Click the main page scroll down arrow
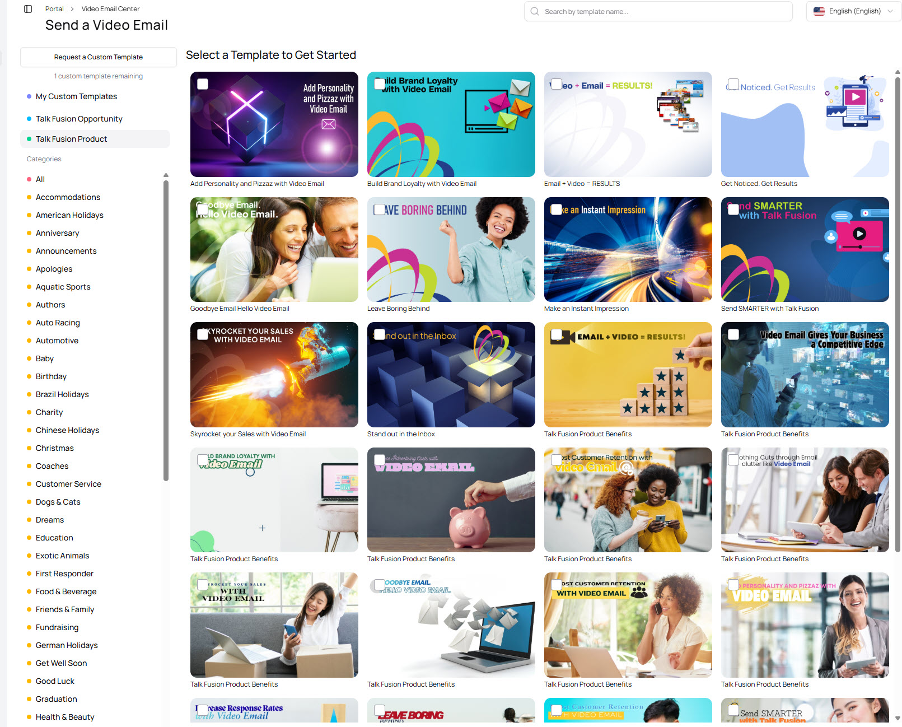Viewport: 902px width, 727px height. coord(898,718)
